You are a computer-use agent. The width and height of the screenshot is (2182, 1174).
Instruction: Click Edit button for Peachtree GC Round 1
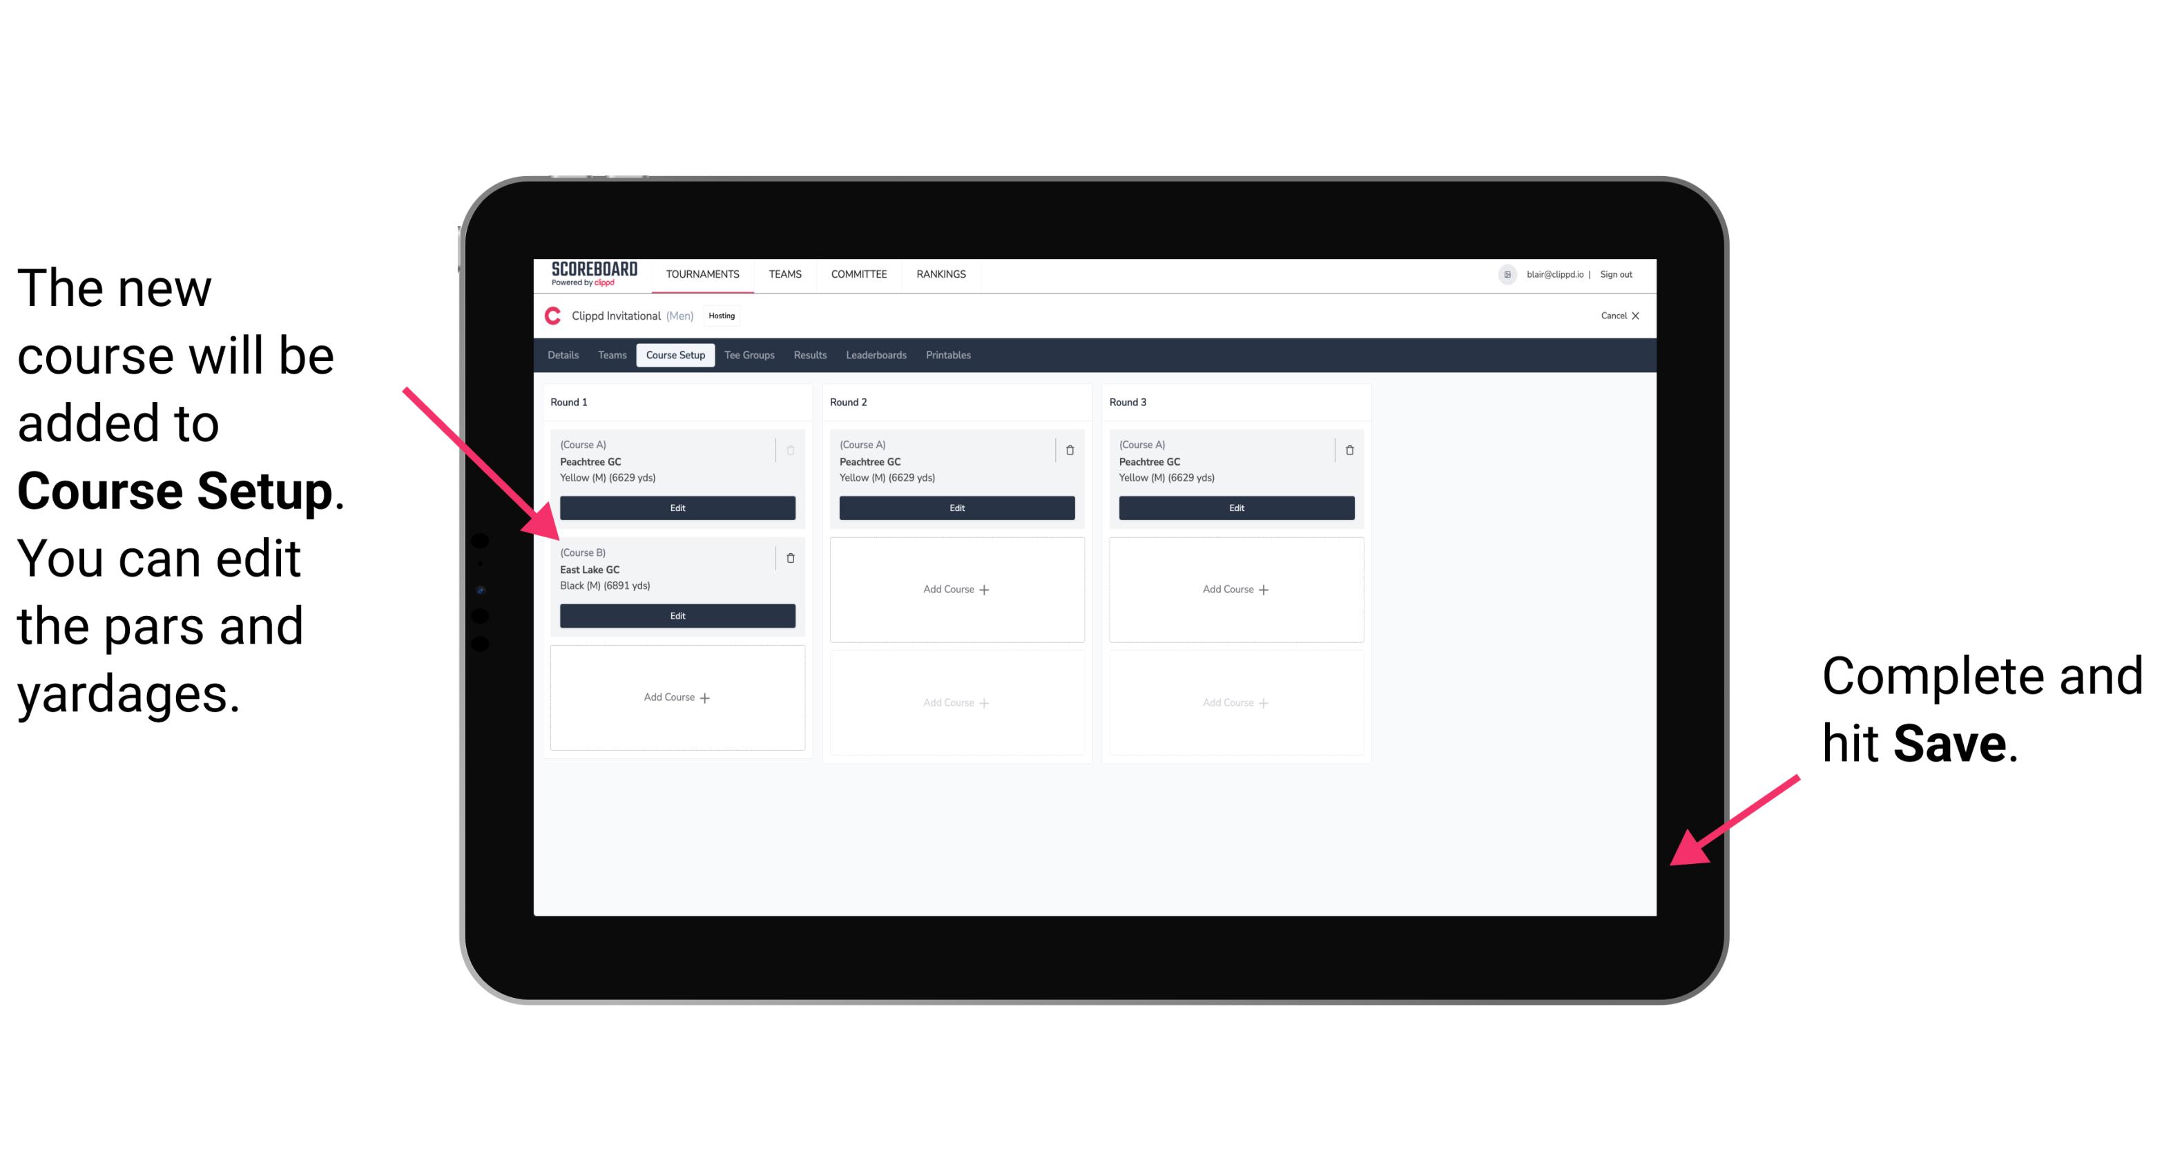click(676, 509)
